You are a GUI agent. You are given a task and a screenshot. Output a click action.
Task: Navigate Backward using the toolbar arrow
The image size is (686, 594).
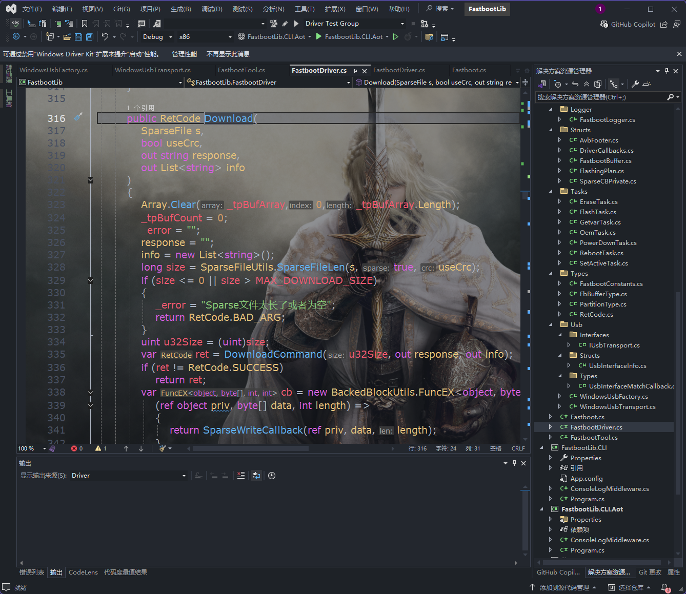15,36
